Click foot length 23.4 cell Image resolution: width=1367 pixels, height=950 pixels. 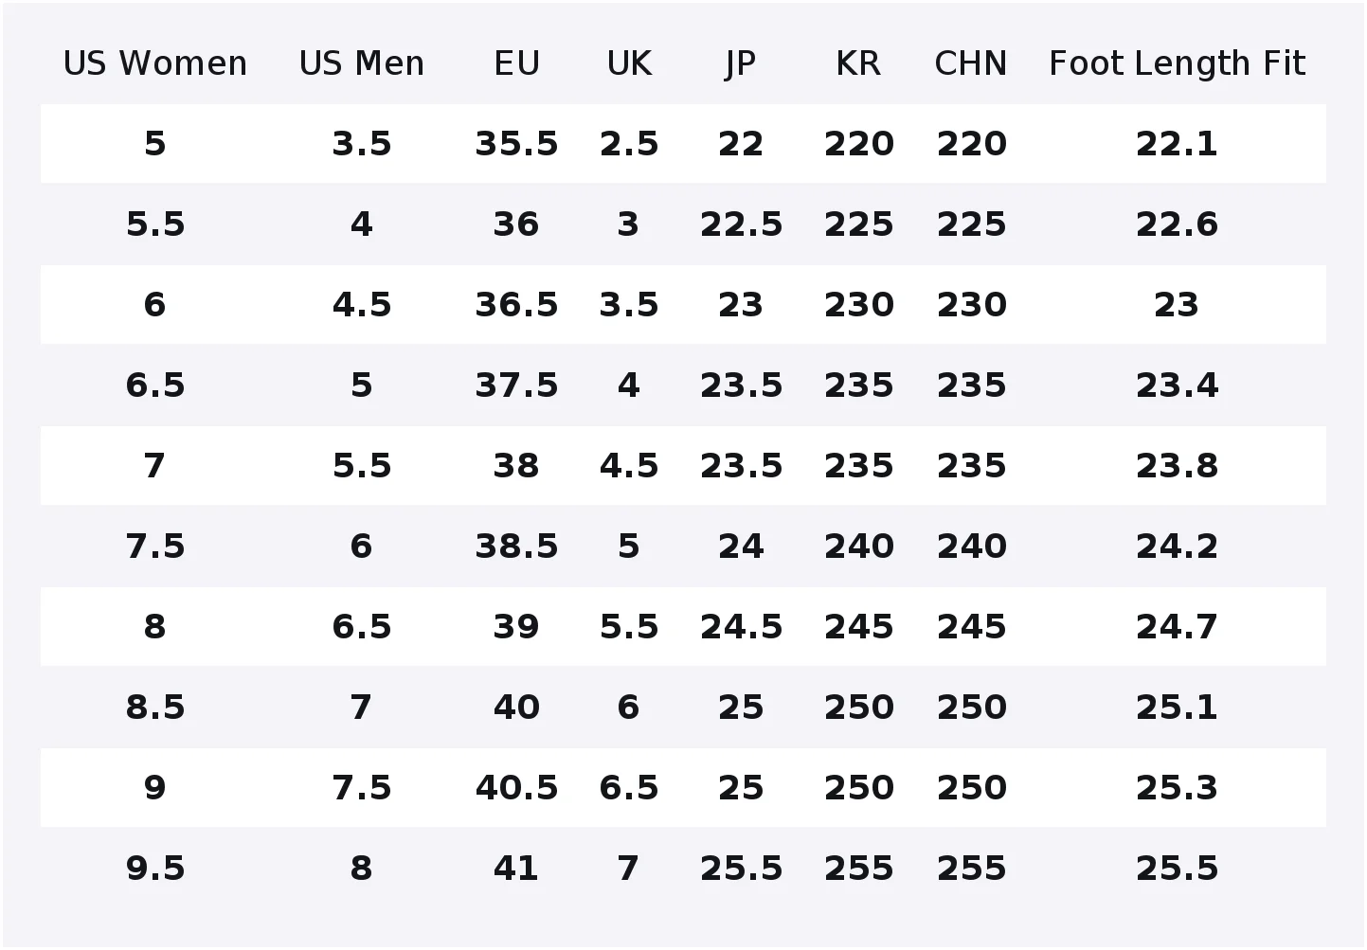click(x=1177, y=385)
